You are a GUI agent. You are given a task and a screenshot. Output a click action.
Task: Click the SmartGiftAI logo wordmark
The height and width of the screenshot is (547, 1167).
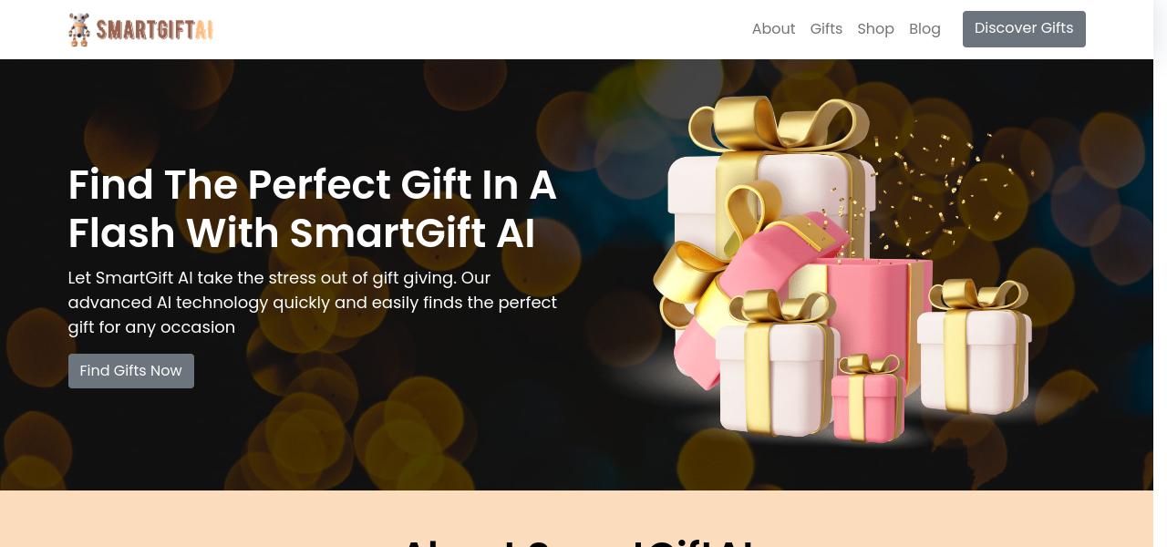(155, 30)
